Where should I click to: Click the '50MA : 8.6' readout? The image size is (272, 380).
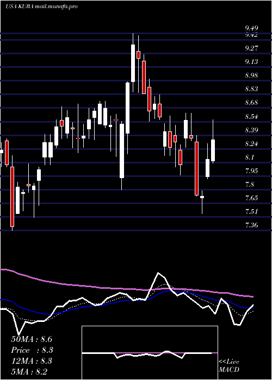[32, 339]
